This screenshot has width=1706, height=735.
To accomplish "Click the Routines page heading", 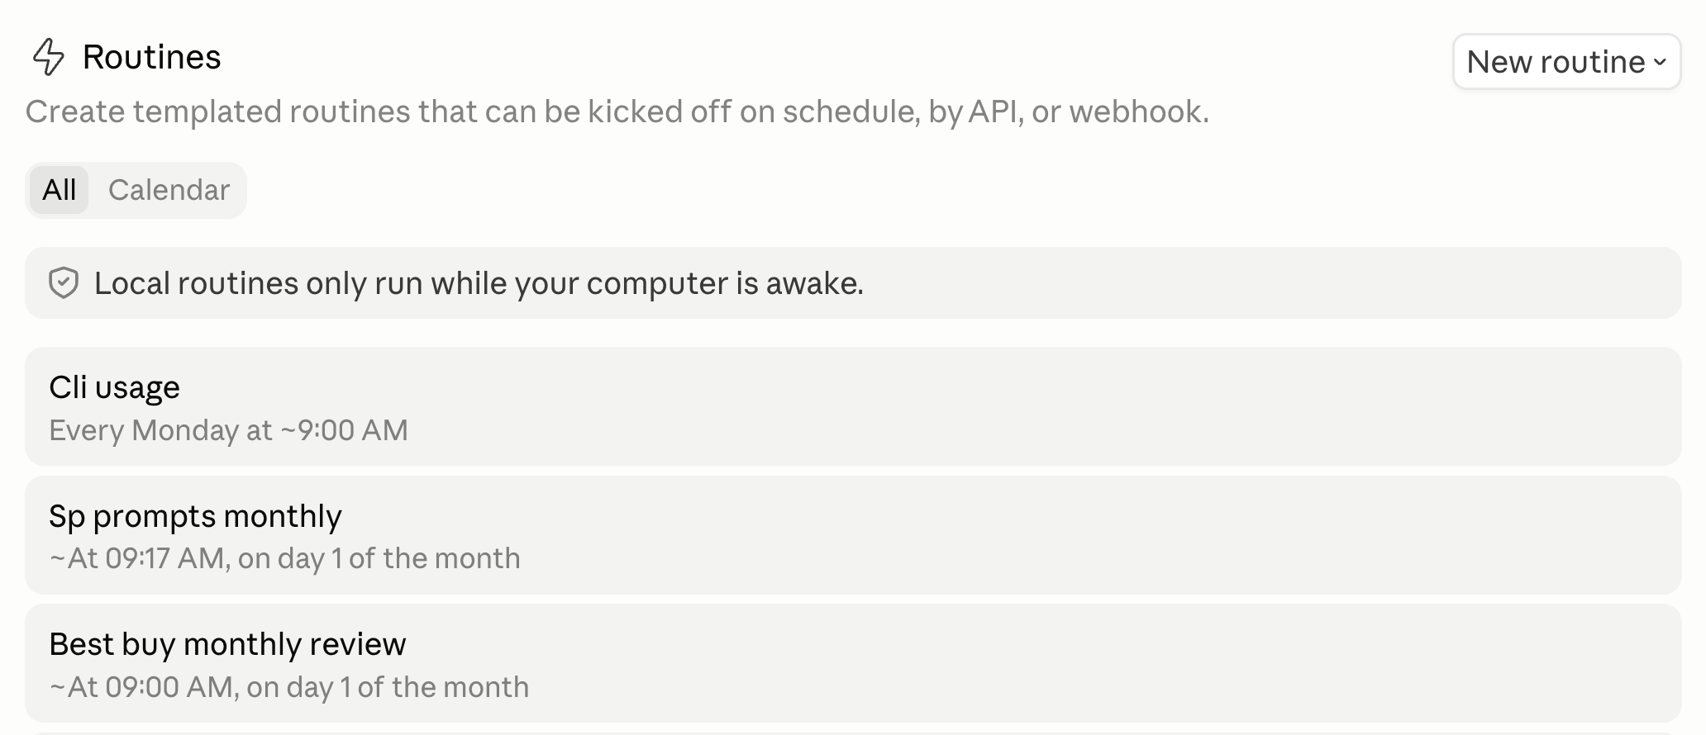I will (152, 57).
